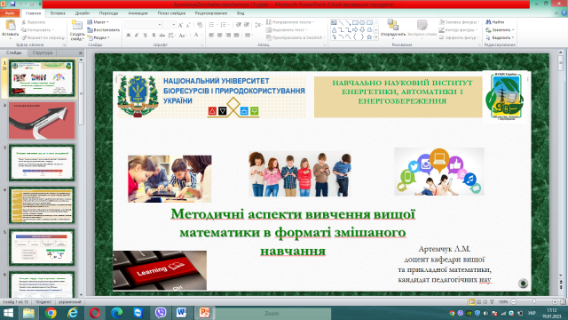Start slideshow from status bar icon
This screenshot has height=320, width=568.
(492, 302)
